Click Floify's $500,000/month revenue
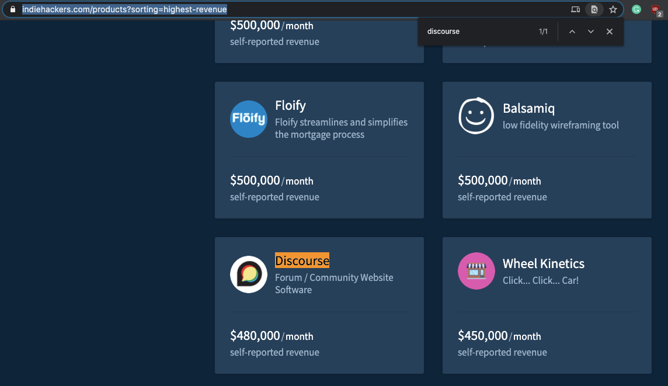Viewport: 668px width, 386px height. tap(272, 180)
